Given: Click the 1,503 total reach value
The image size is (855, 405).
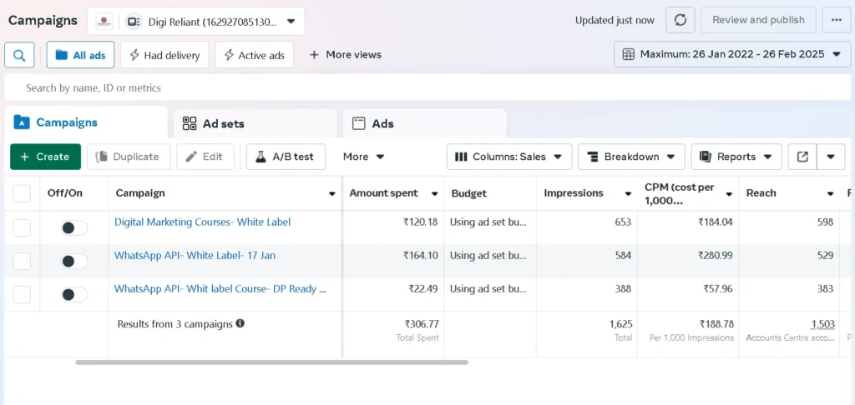Looking at the screenshot, I should point(822,324).
